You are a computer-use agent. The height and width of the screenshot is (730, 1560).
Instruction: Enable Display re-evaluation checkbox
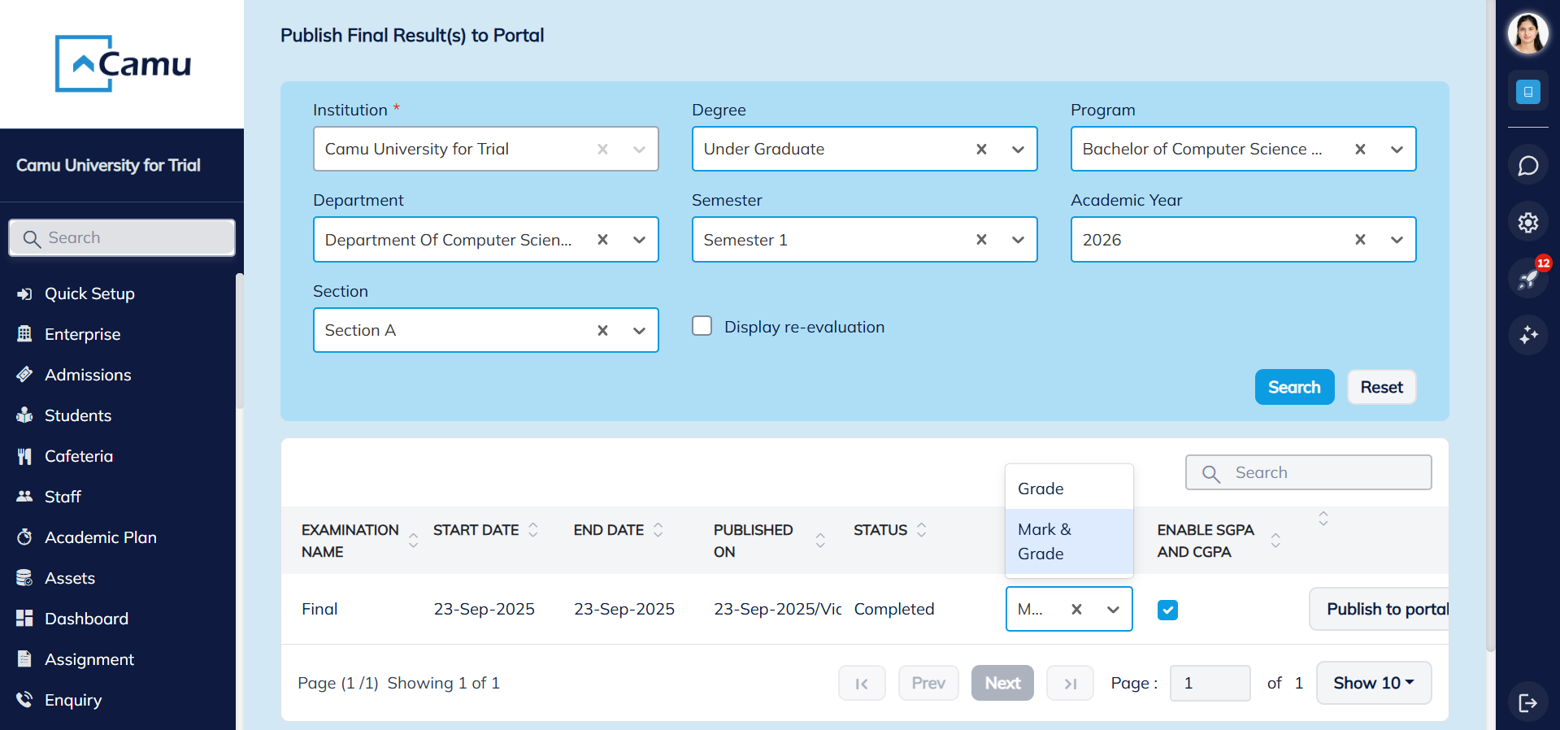tap(702, 326)
